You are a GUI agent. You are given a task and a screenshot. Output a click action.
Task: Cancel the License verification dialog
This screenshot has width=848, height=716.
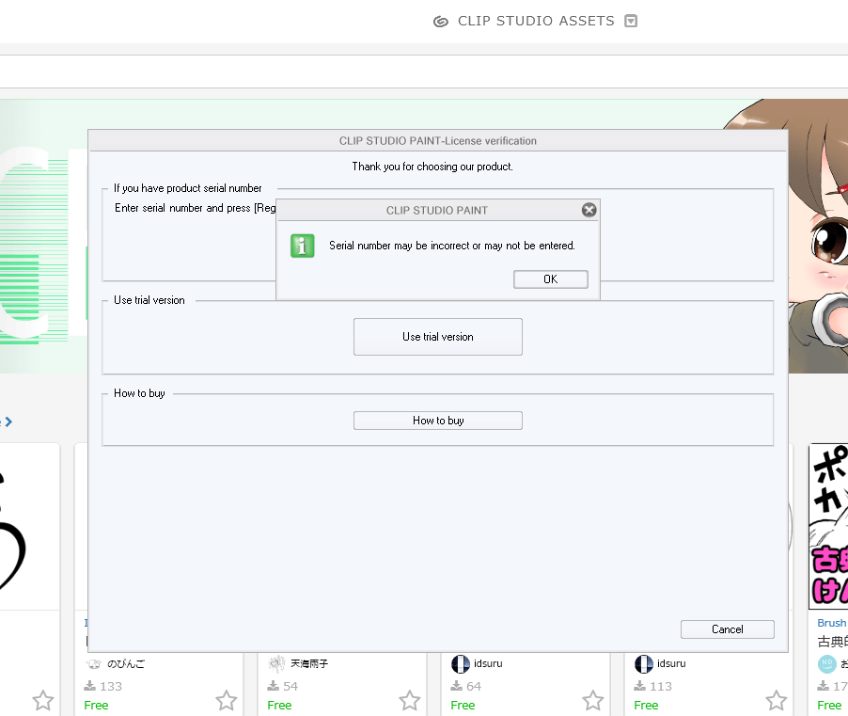coord(727,629)
